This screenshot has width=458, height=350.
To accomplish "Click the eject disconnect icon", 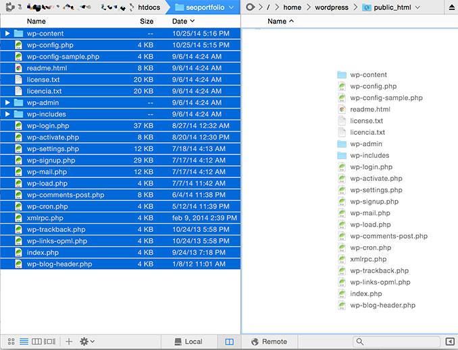I will point(451,7).
